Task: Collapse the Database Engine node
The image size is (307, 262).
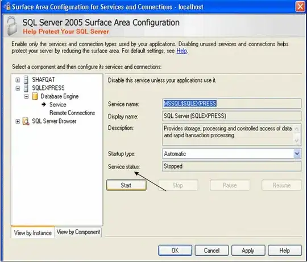Action: coord(26,96)
